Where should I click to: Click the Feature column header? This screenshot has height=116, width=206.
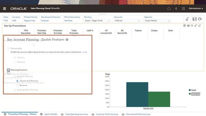coord(138,31)
